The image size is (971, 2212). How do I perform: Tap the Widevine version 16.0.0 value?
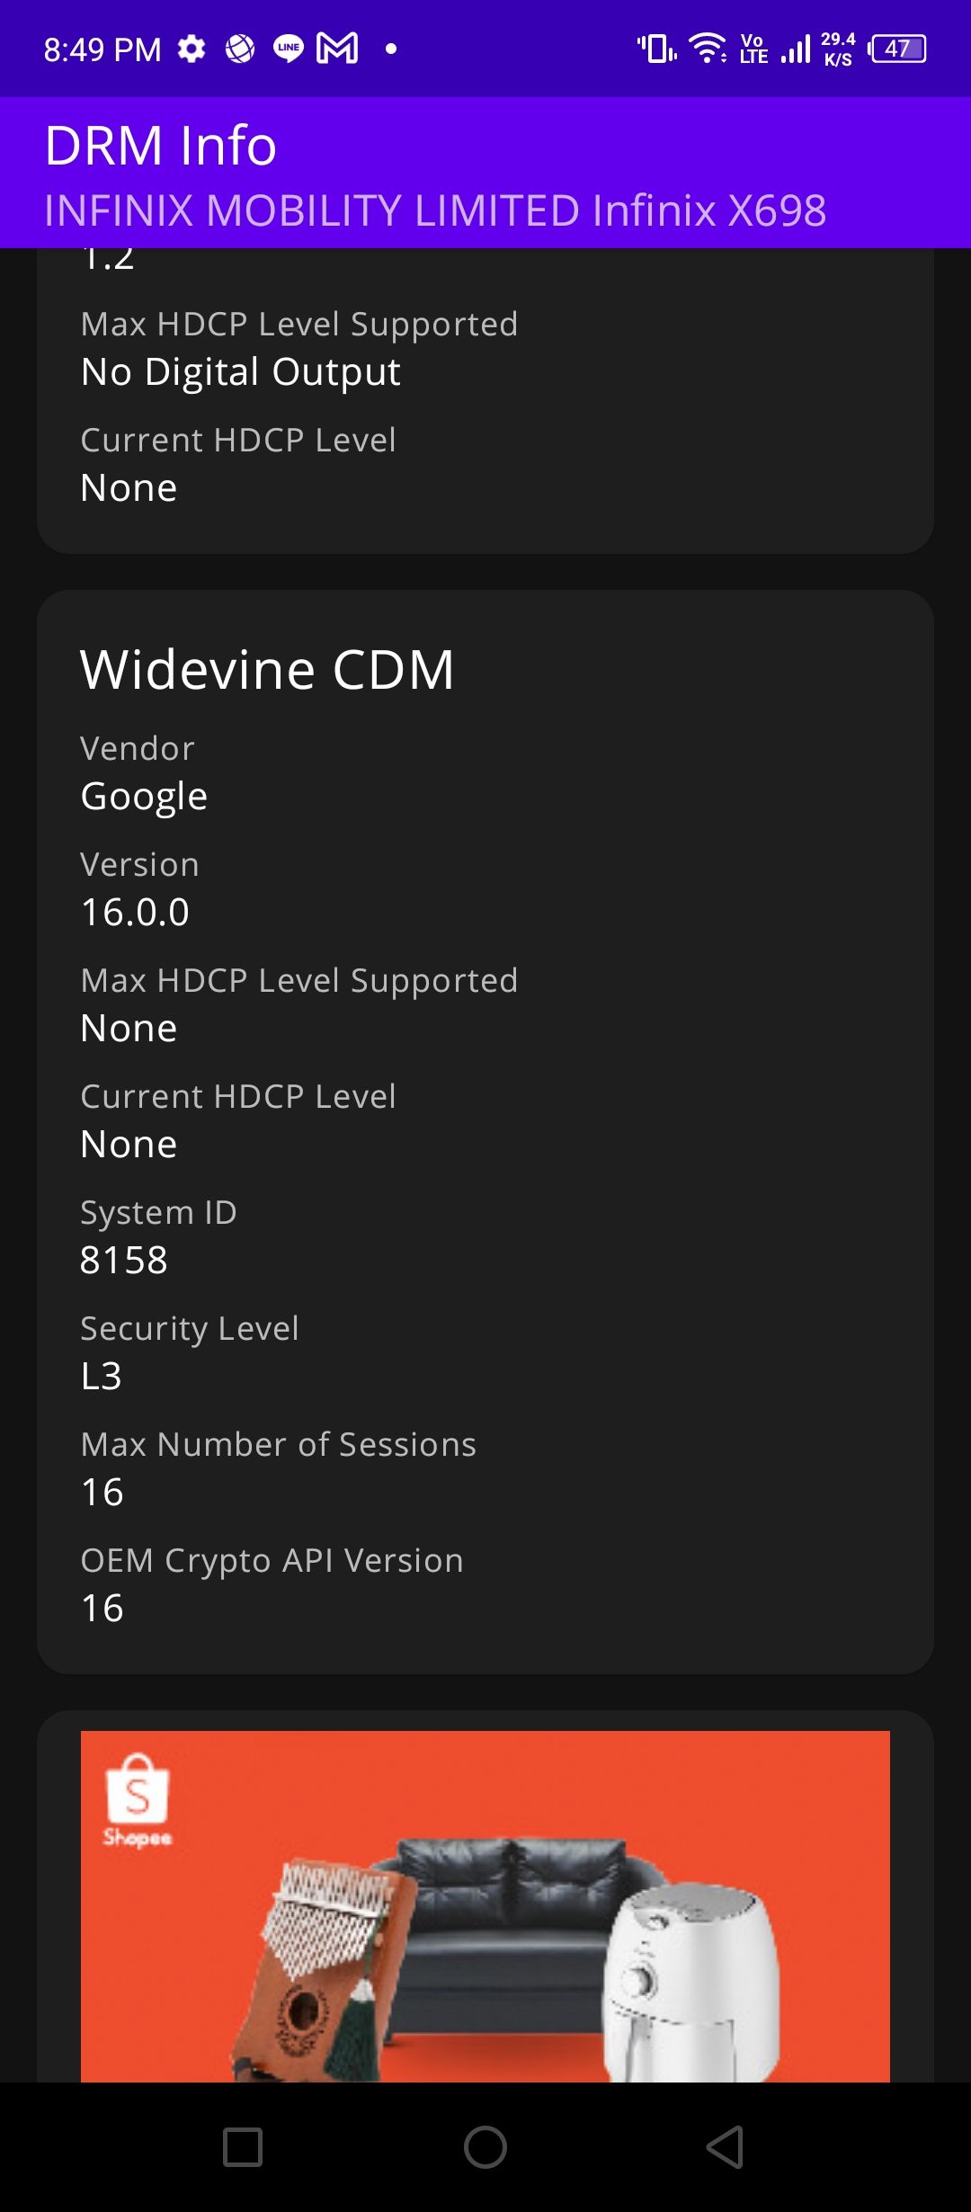tap(135, 912)
